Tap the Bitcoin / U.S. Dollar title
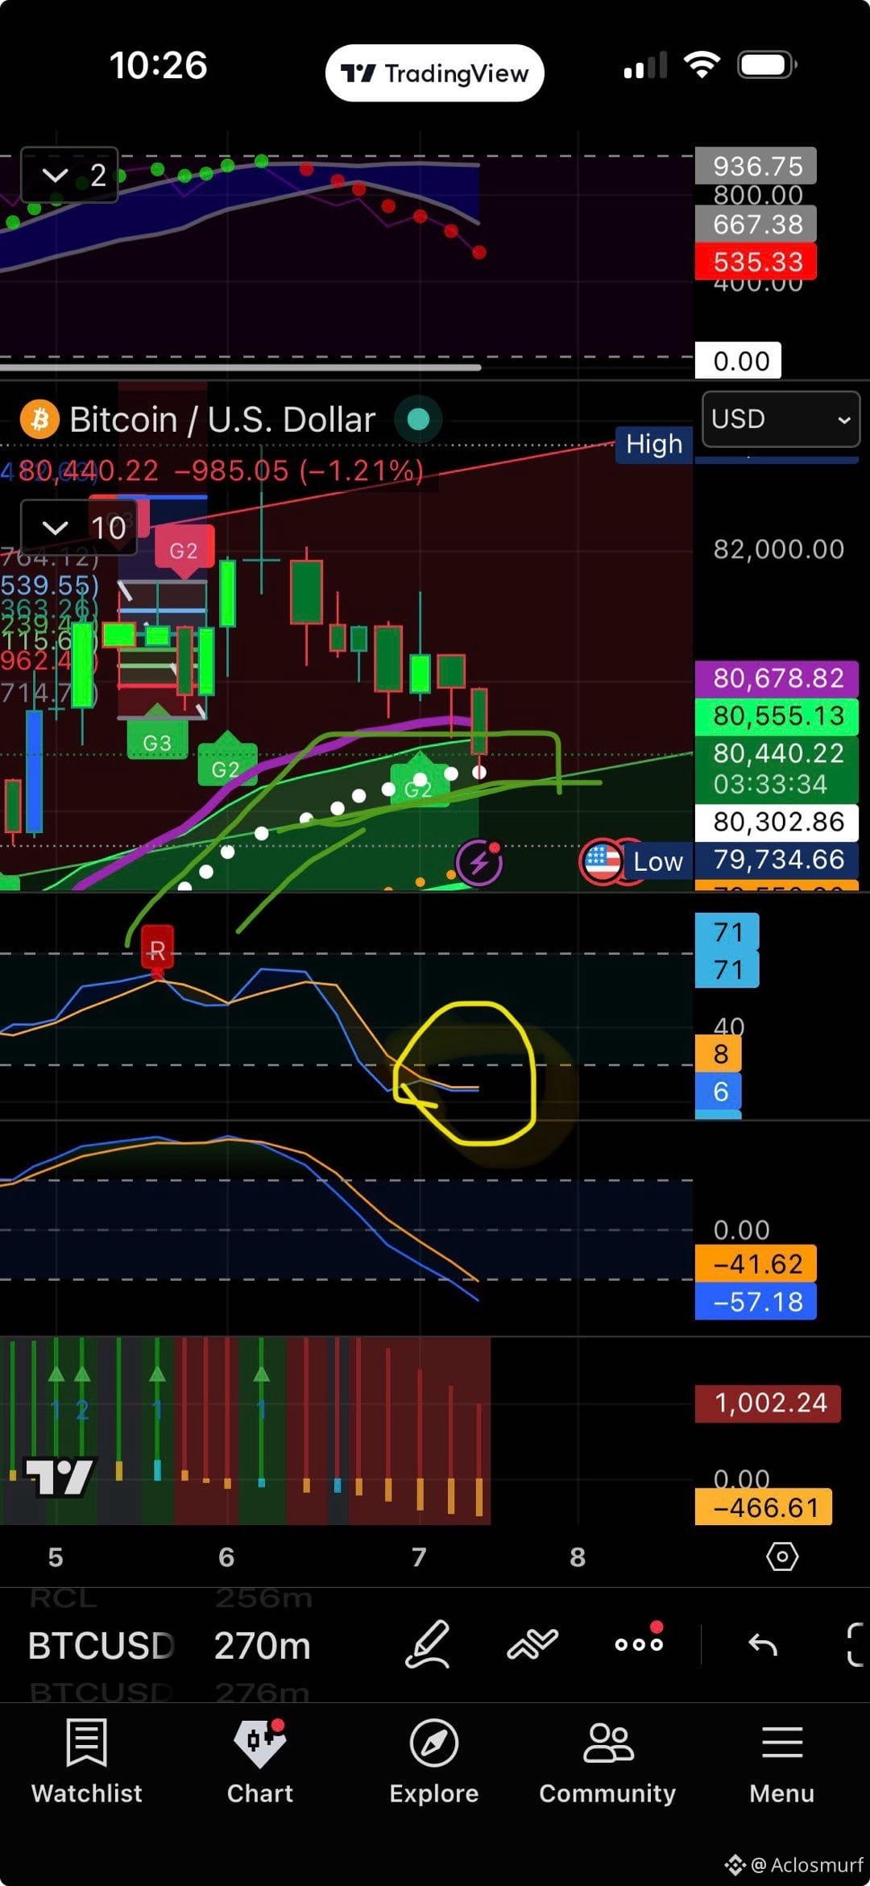The image size is (870, 1886). [222, 420]
